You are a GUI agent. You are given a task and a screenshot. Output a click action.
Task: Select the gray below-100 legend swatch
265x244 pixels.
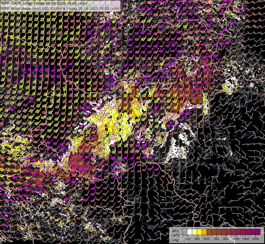coord(185,232)
